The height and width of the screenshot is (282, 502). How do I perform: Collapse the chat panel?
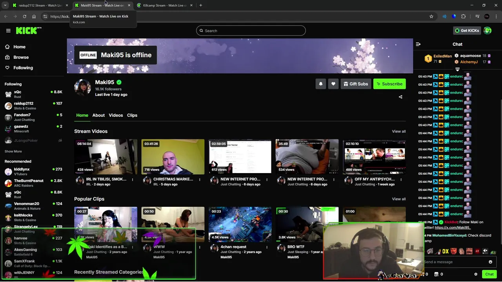(x=418, y=44)
